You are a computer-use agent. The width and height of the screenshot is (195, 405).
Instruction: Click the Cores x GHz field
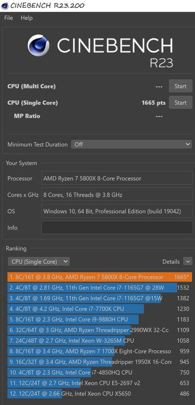click(x=117, y=194)
